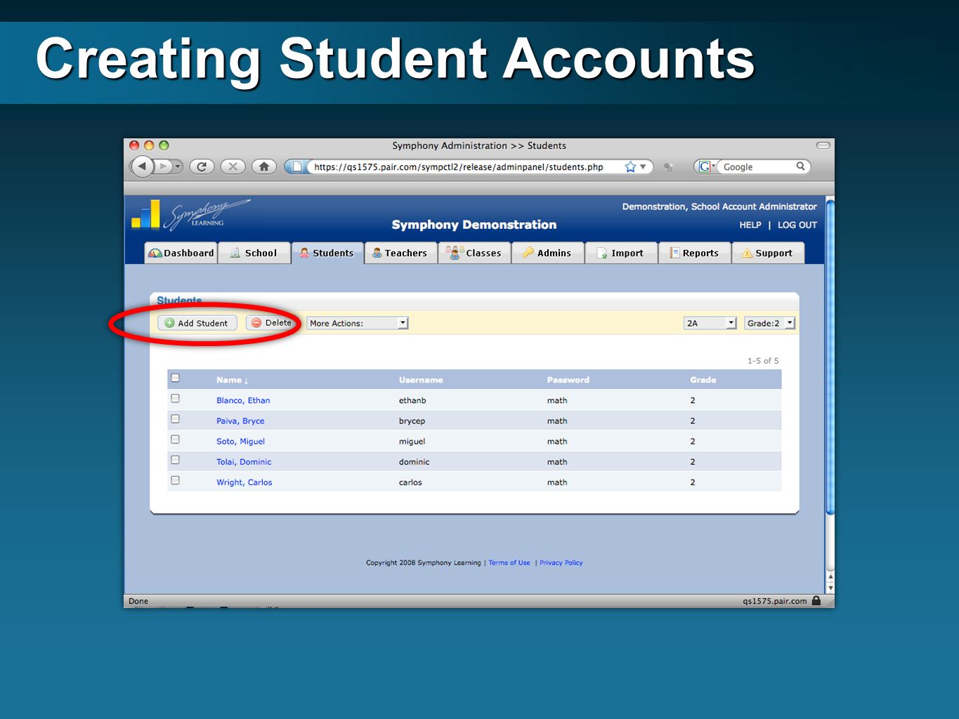Screen dimensions: 959x719
Task: Open the Teachers tab
Action: pos(400,253)
